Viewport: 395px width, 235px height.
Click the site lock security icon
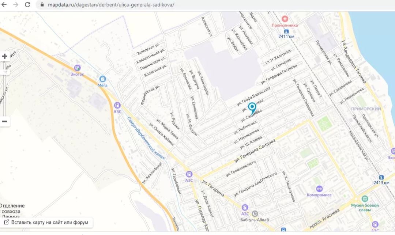42,4
